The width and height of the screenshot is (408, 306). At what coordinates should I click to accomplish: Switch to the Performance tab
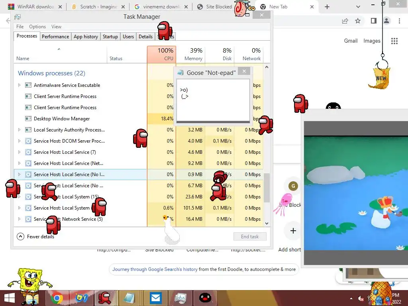tap(55, 36)
